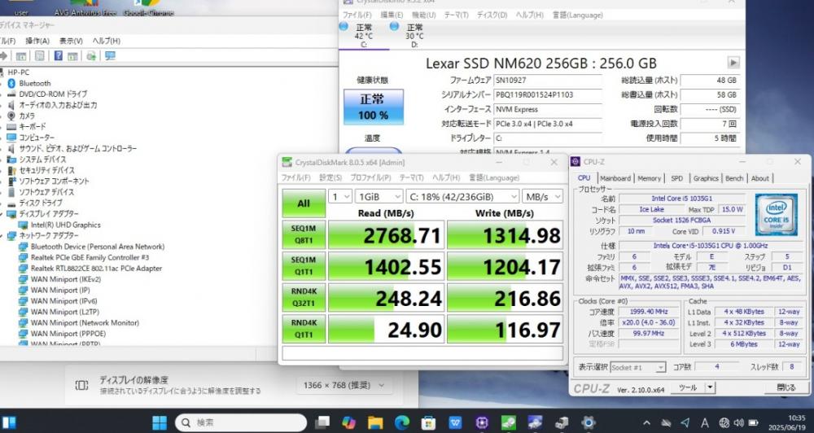Viewport: 814px width, 433px height.
Task: Run the RND4K Q32T1 test
Action: click(x=304, y=298)
